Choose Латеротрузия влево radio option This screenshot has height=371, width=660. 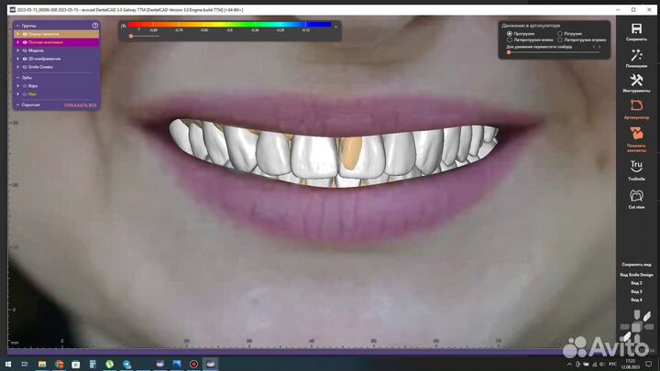(510, 40)
